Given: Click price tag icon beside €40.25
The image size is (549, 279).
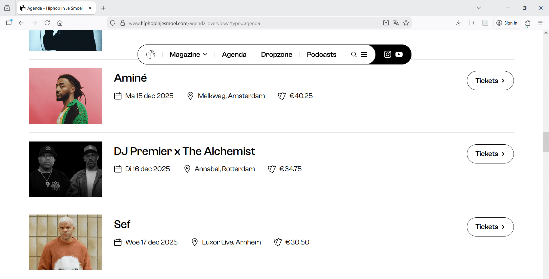Looking at the screenshot, I should [x=282, y=96].
